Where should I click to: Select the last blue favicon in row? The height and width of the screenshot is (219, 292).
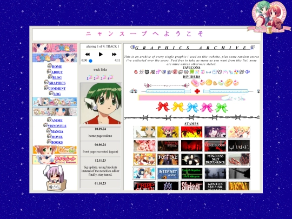(248, 72)
